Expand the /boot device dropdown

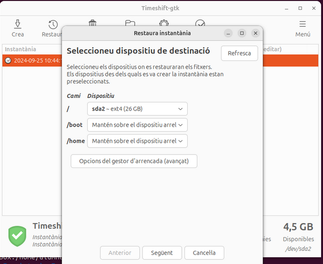click(x=137, y=125)
